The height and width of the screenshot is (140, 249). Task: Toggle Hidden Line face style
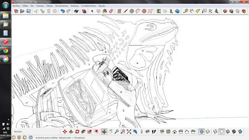click(221, 131)
